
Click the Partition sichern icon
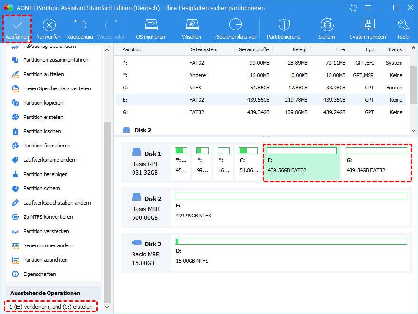tap(16, 188)
